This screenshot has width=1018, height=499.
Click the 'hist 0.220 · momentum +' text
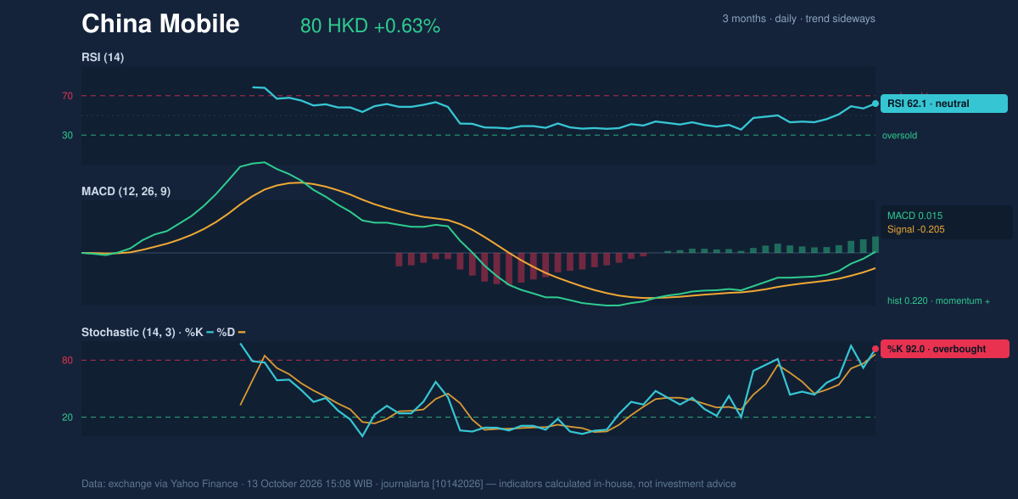tap(938, 300)
